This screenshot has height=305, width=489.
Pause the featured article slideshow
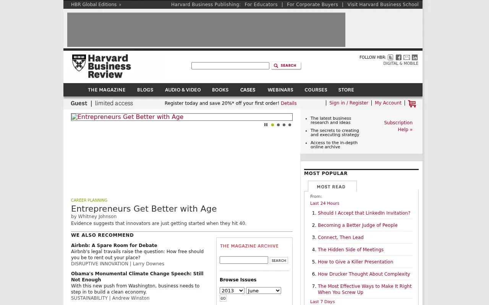pyautogui.click(x=266, y=125)
